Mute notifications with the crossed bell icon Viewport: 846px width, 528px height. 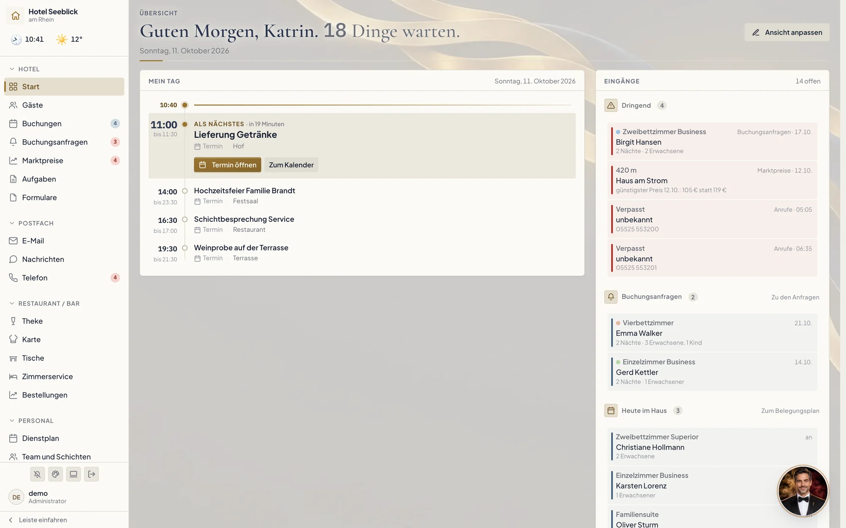[x=37, y=474]
